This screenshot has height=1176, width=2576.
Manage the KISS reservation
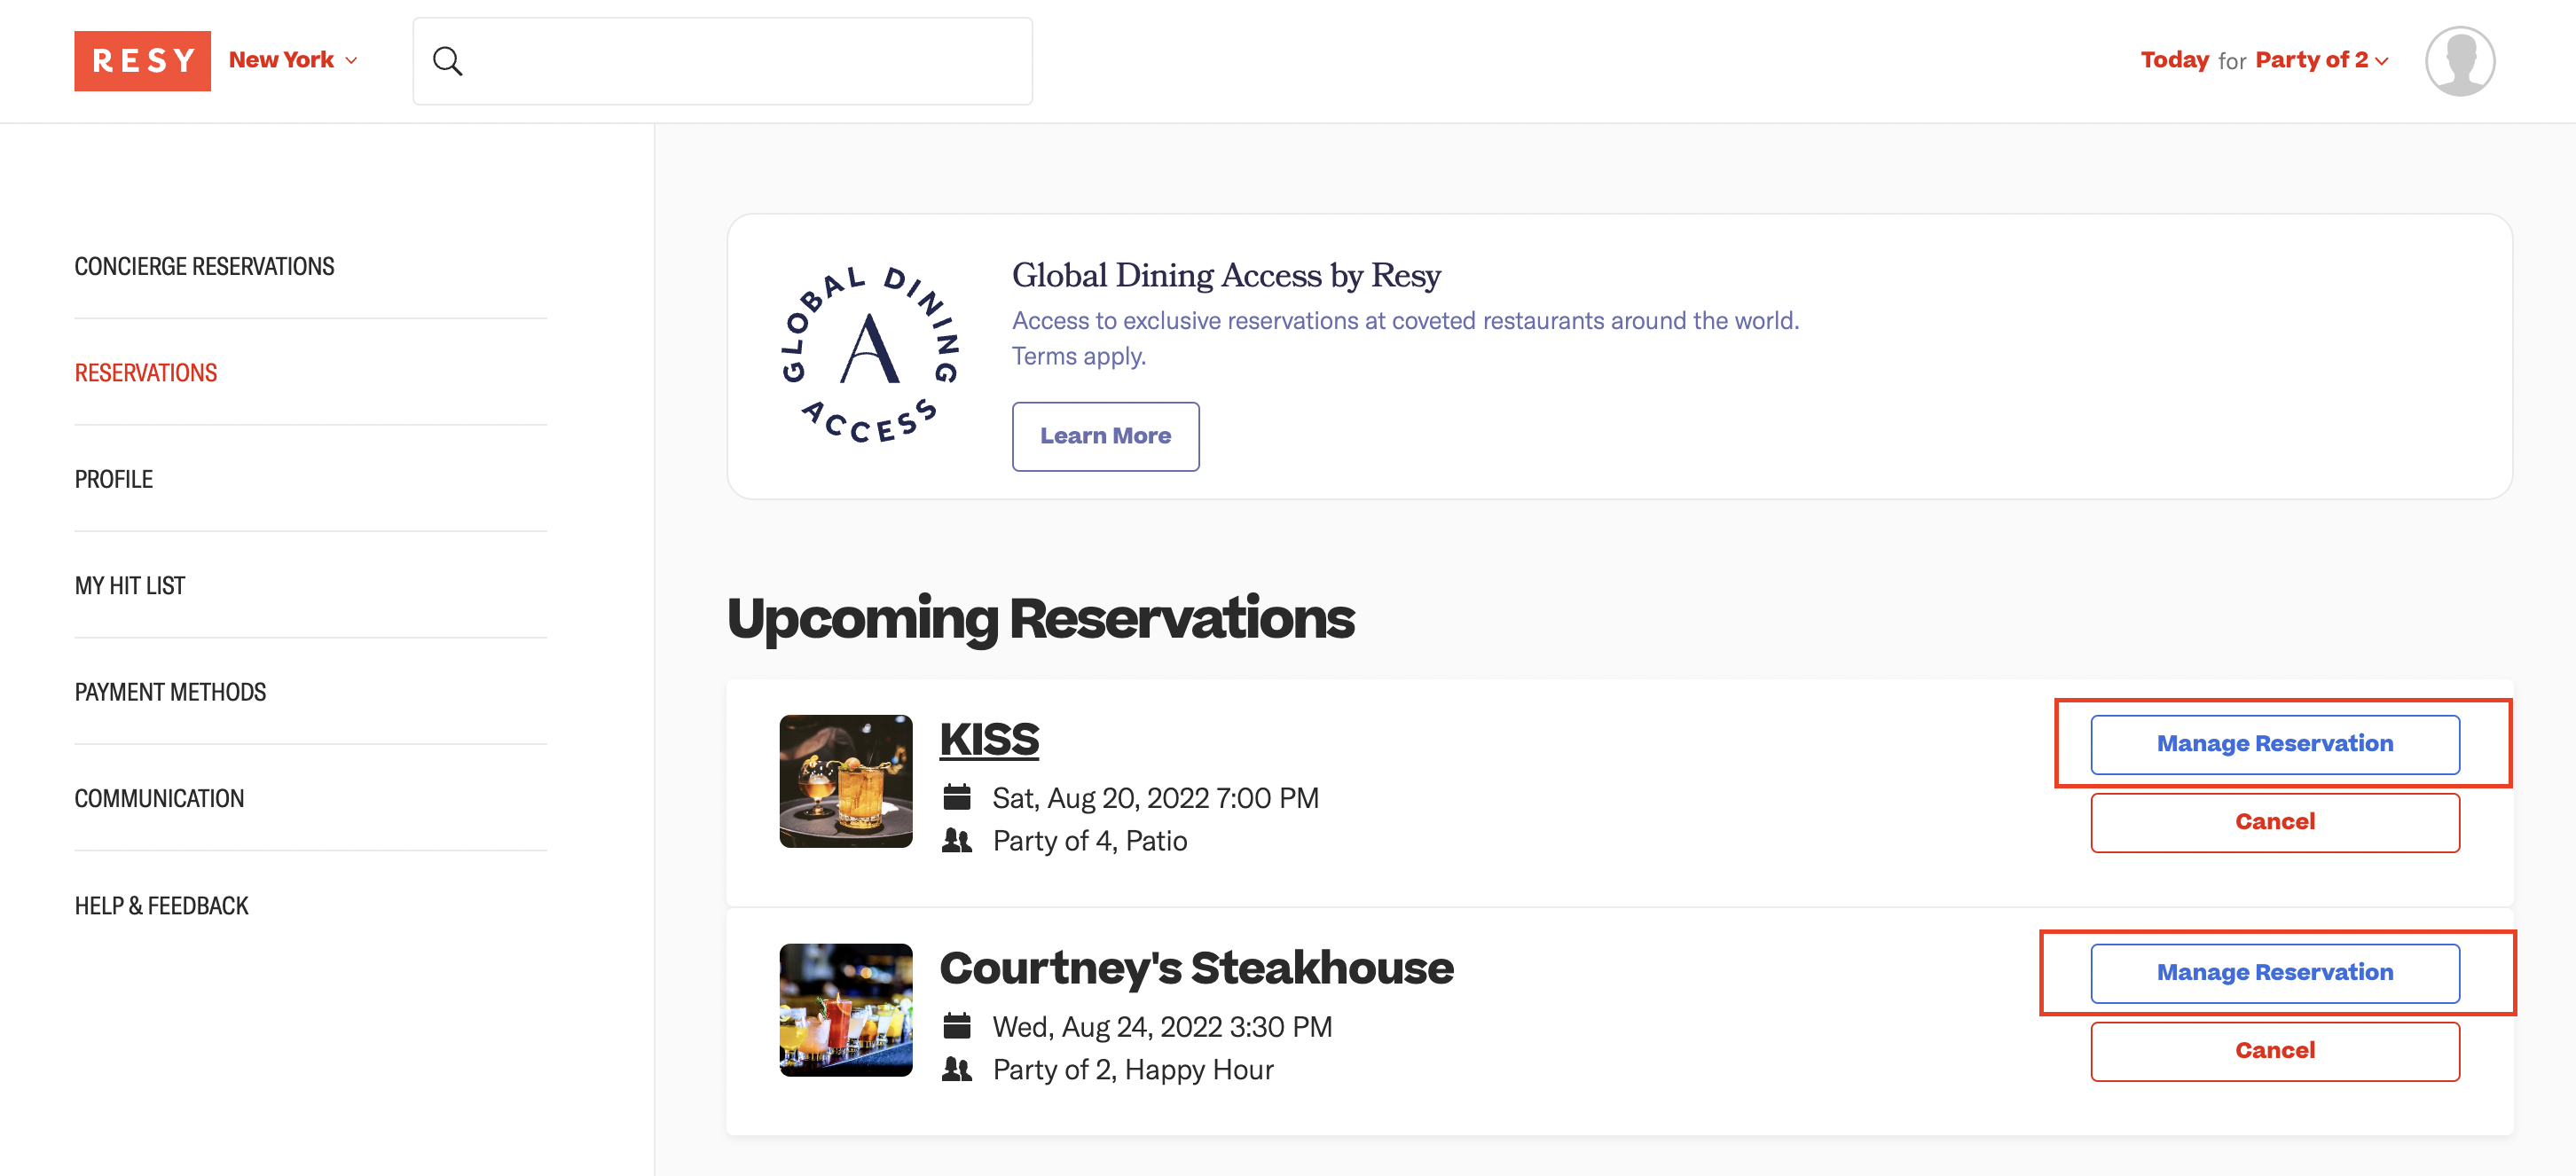[2274, 744]
